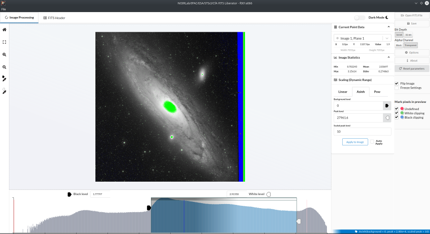Click the zoom in magnifier icon
The width and height of the screenshot is (430, 234).
[x=4, y=55]
